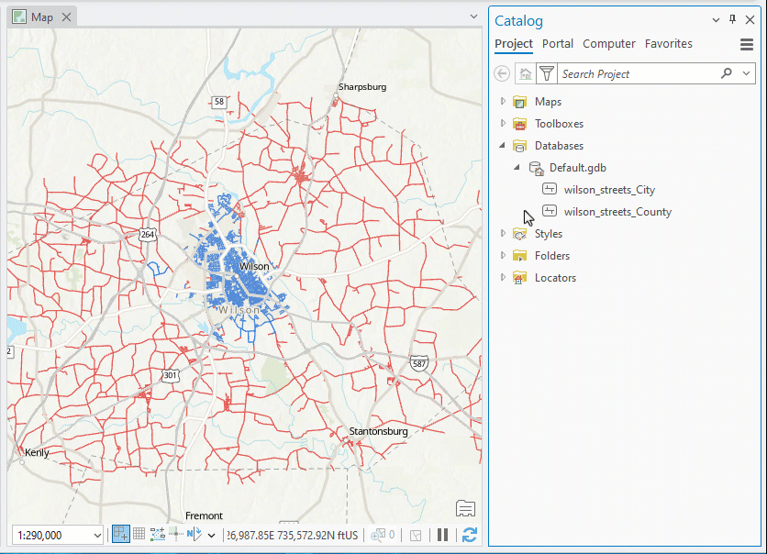Collapse the Default.gdb geodatabase
Viewport: 767px width, 554px height.
(517, 168)
